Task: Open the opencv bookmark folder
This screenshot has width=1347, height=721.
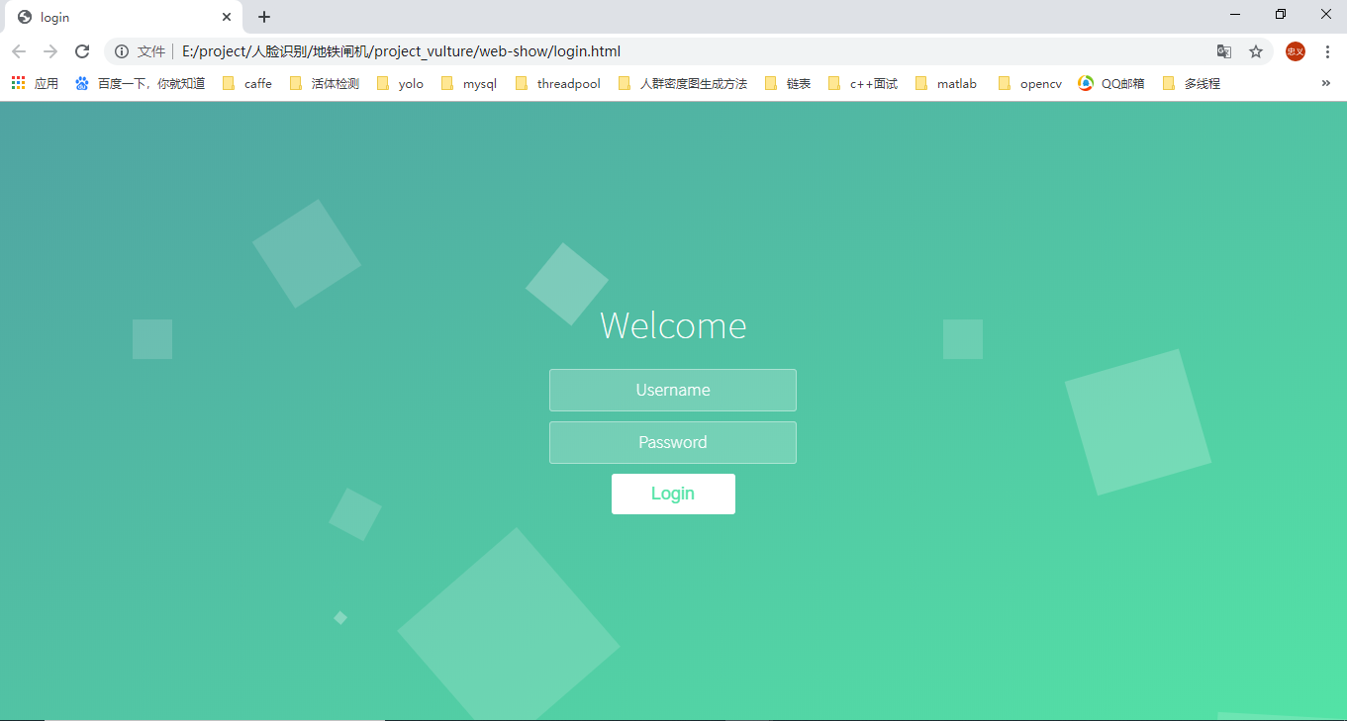Action: click(x=1030, y=84)
